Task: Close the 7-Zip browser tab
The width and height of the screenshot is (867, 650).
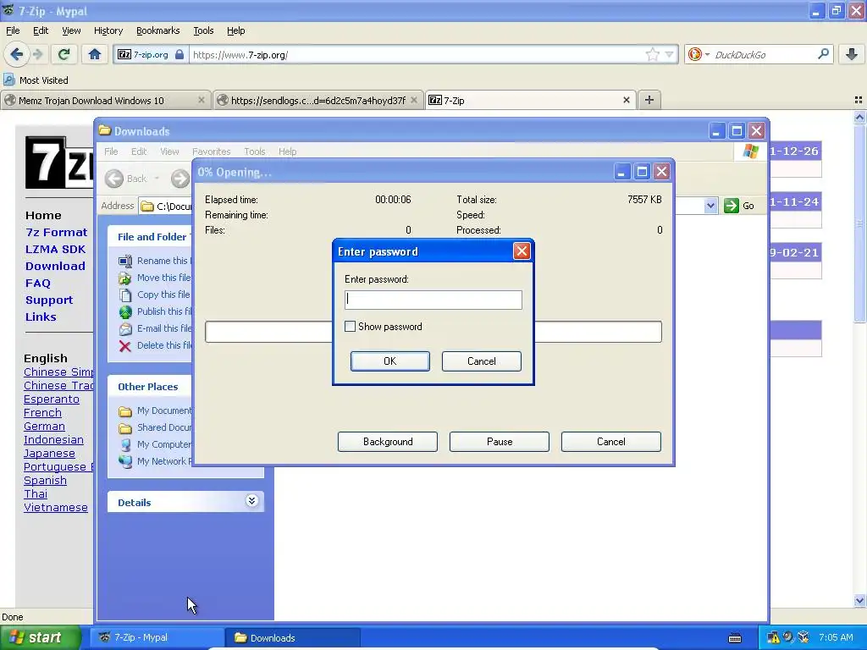Action: click(626, 100)
